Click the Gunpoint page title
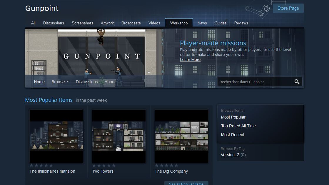Image resolution: width=329 pixels, height=185 pixels. click(42, 9)
